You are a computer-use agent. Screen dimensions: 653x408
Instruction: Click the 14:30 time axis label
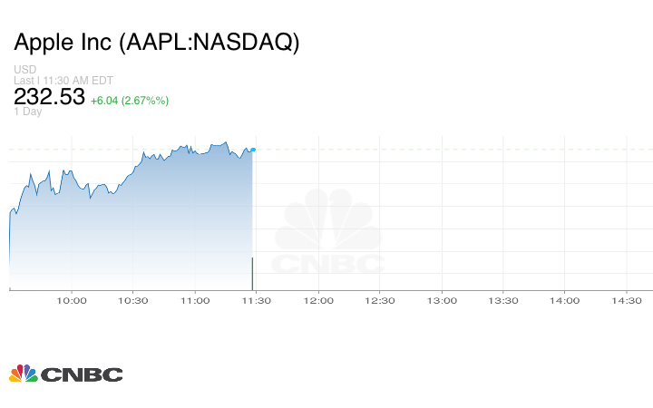tap(627, 301)
